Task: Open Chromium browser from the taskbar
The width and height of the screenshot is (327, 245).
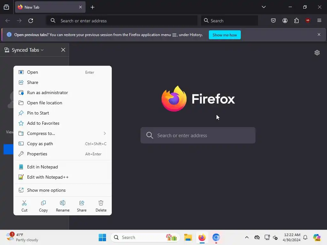Action: 216,237
